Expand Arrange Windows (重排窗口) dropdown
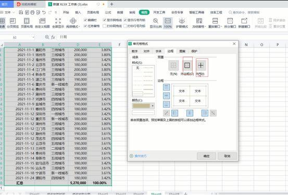This screenshot has width=288, height=195. click(x=221, y=27)
